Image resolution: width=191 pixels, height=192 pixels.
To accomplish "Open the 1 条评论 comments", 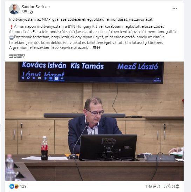I will click(x=153, y=186).
